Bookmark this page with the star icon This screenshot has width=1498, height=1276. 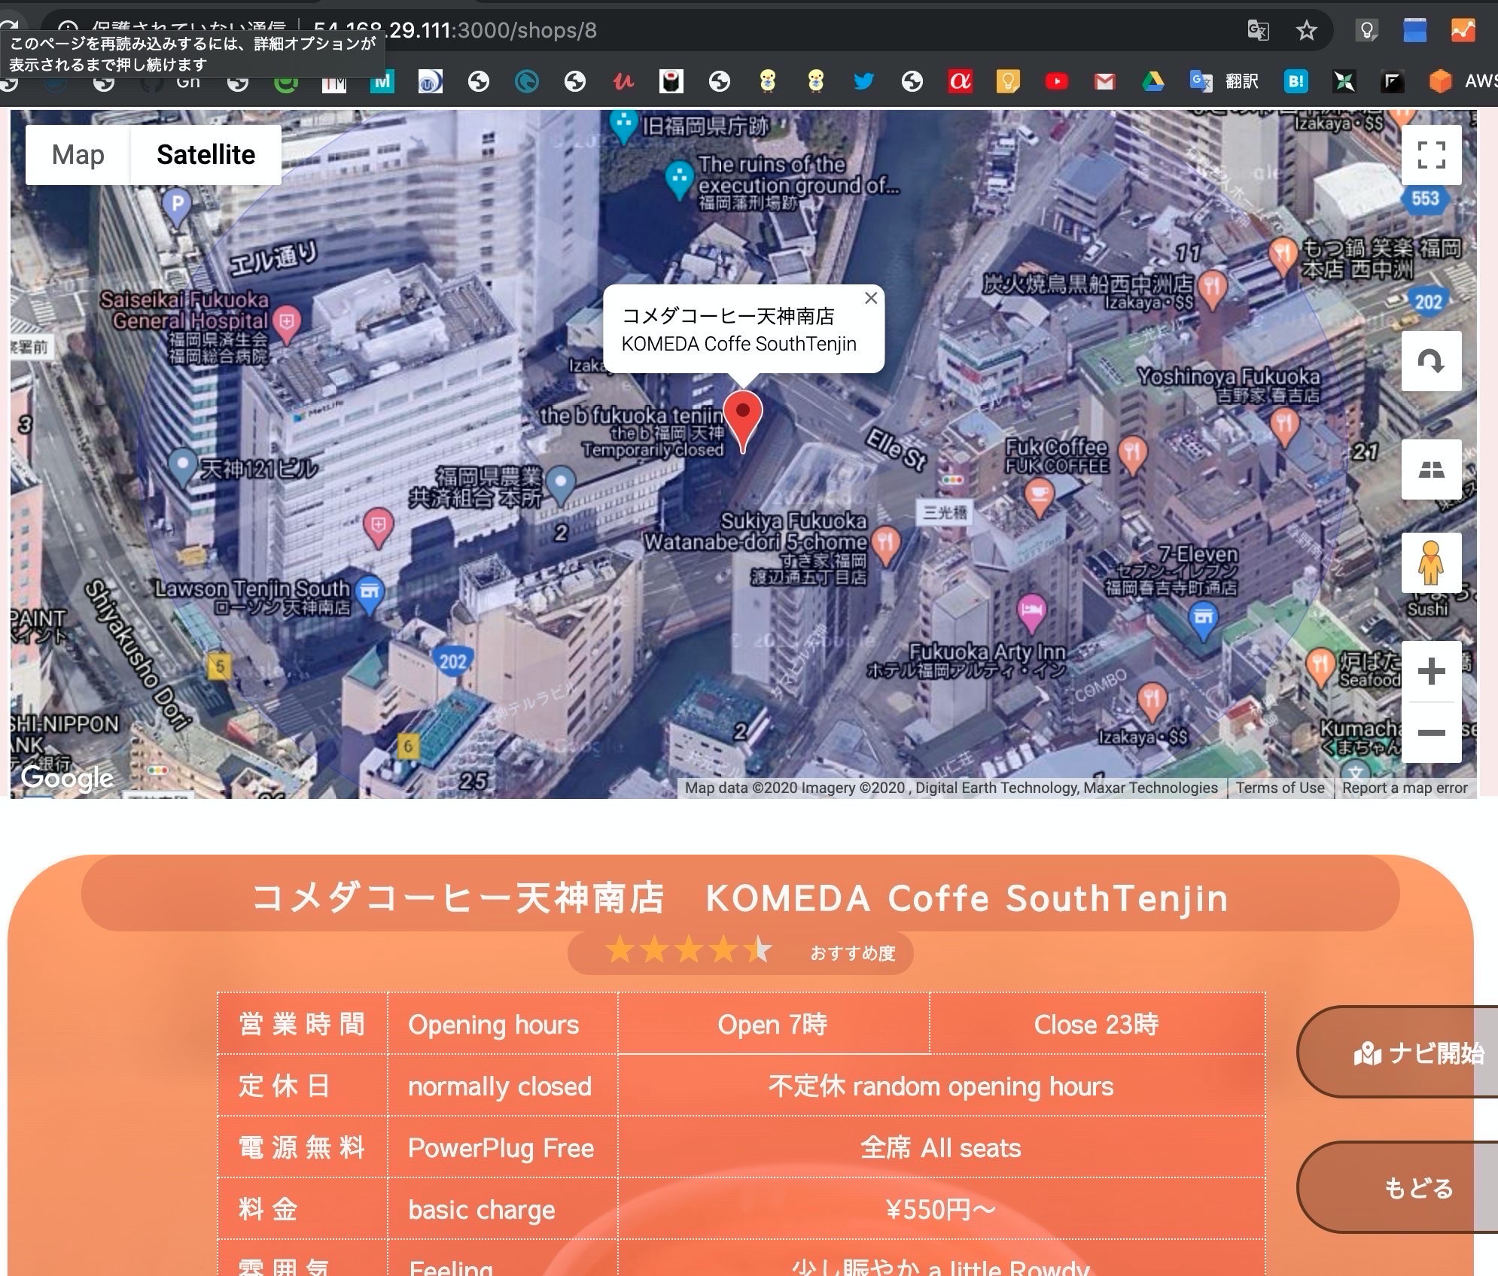pyautogui.click(x=1307, y=31)
